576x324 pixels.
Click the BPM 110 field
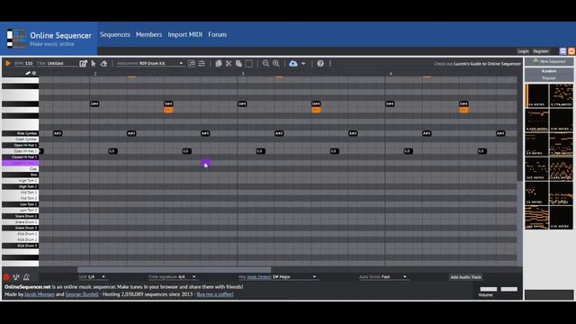pos(24,64)
